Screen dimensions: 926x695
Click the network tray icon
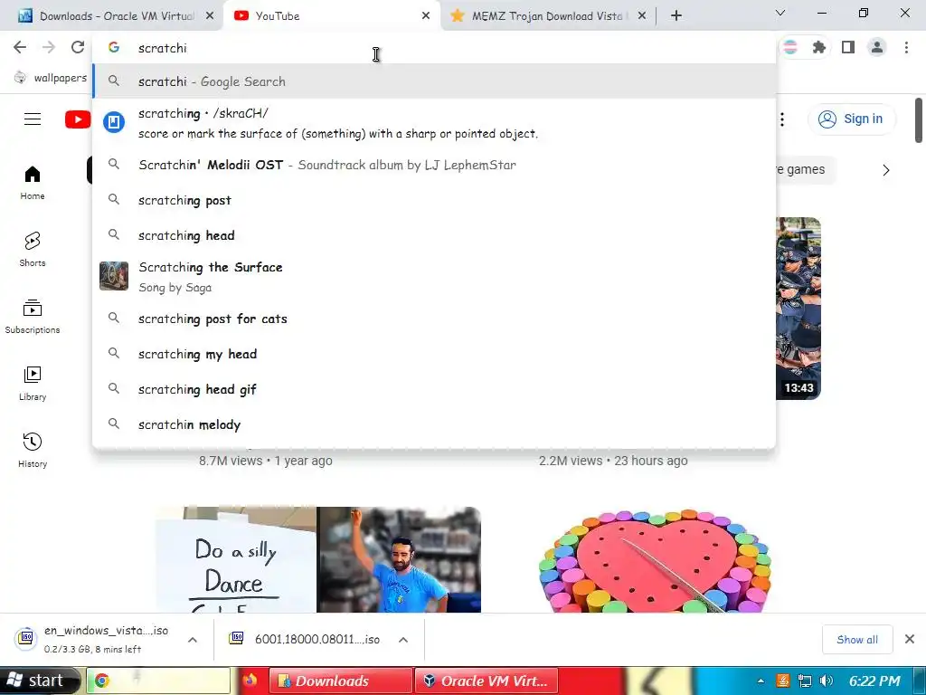coord(804,681)
